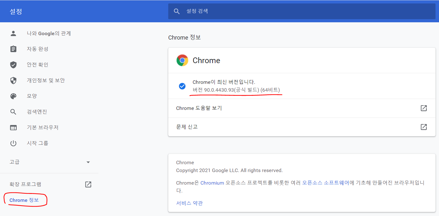Click the text Chrome이 최신 버전입니다.
This screenshot has height=216, width=439.
click(x=224, y=82)
